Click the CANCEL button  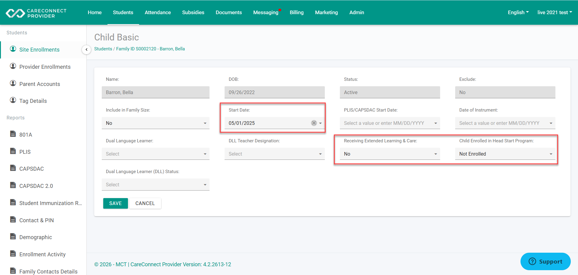(x=145, y=203)
